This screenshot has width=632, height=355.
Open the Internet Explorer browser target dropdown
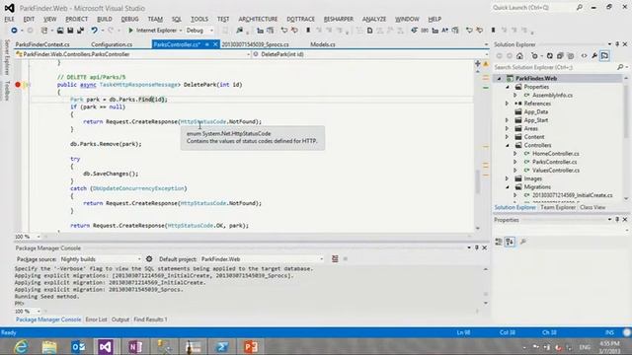(x=181, y=31)
